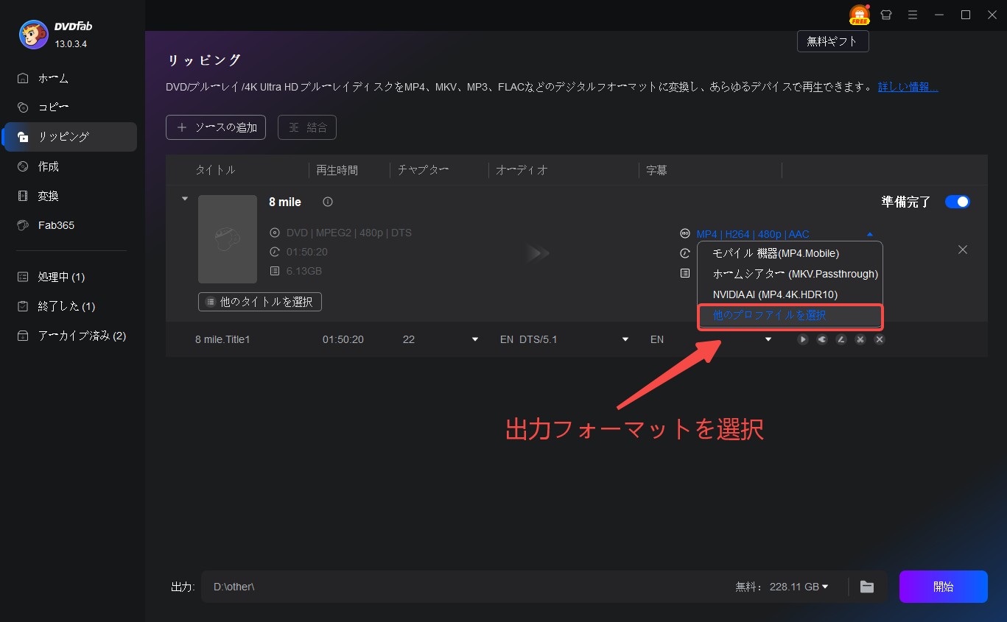The width and height of the screenshot is (1007, 622).
Task: Collapse the 8 mile title expander triangle
Action: [185, 199]
